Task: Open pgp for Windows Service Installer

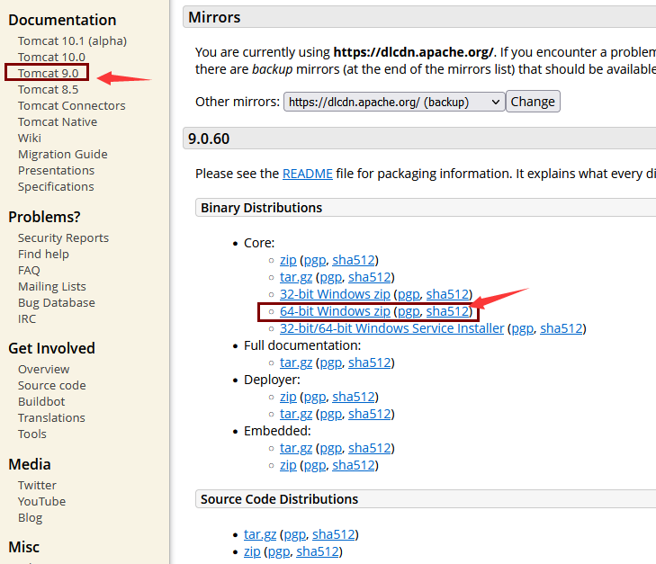Action: (523, 328)
